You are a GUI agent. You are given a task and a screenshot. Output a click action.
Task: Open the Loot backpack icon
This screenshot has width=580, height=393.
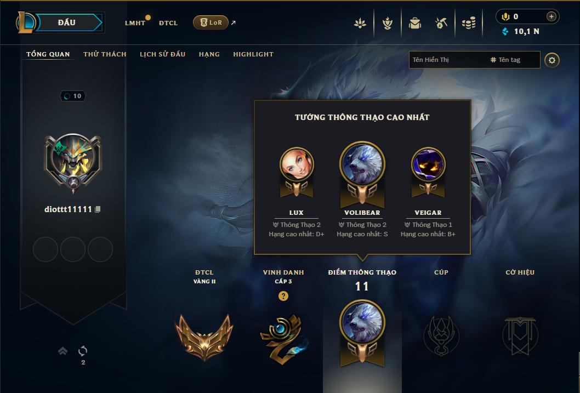[x=414, y=23]
